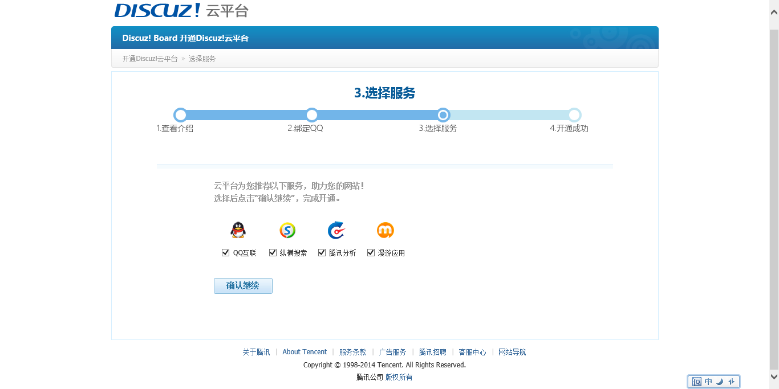Click the punctuation toggle icon in IME bar
779x389 pixels.
coord(731,382)
